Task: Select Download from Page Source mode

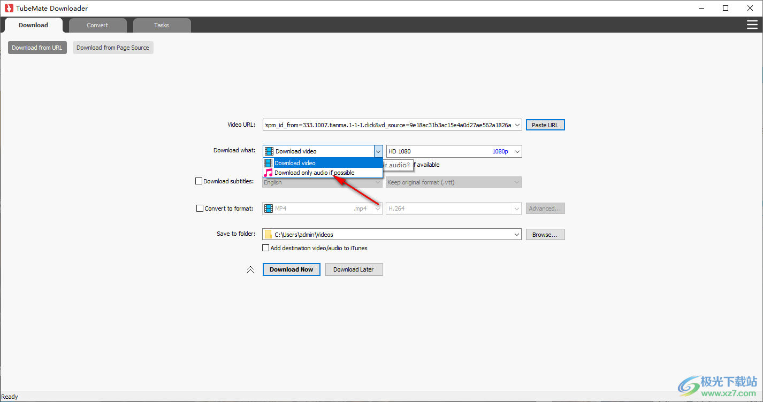Action: pyautogui.click(x=113, y=48)
